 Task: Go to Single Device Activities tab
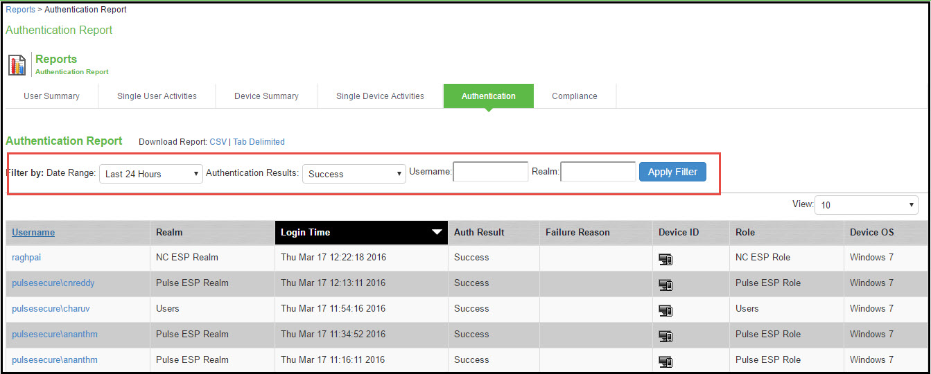coord(380,96)
